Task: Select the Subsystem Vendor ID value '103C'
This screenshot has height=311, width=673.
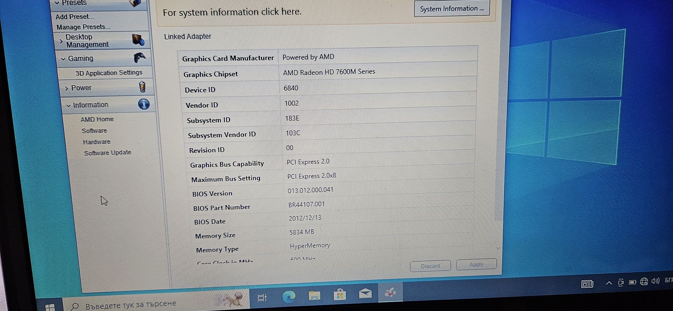Action: 293,133
